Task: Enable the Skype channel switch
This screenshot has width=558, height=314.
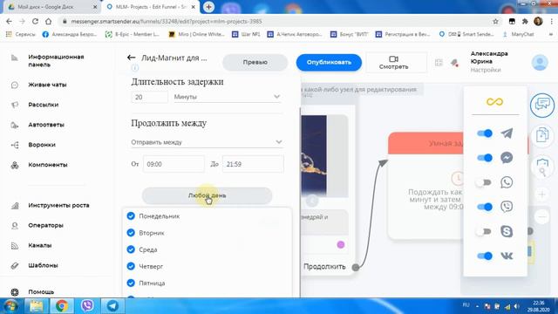Action: (x=483, y=231)
